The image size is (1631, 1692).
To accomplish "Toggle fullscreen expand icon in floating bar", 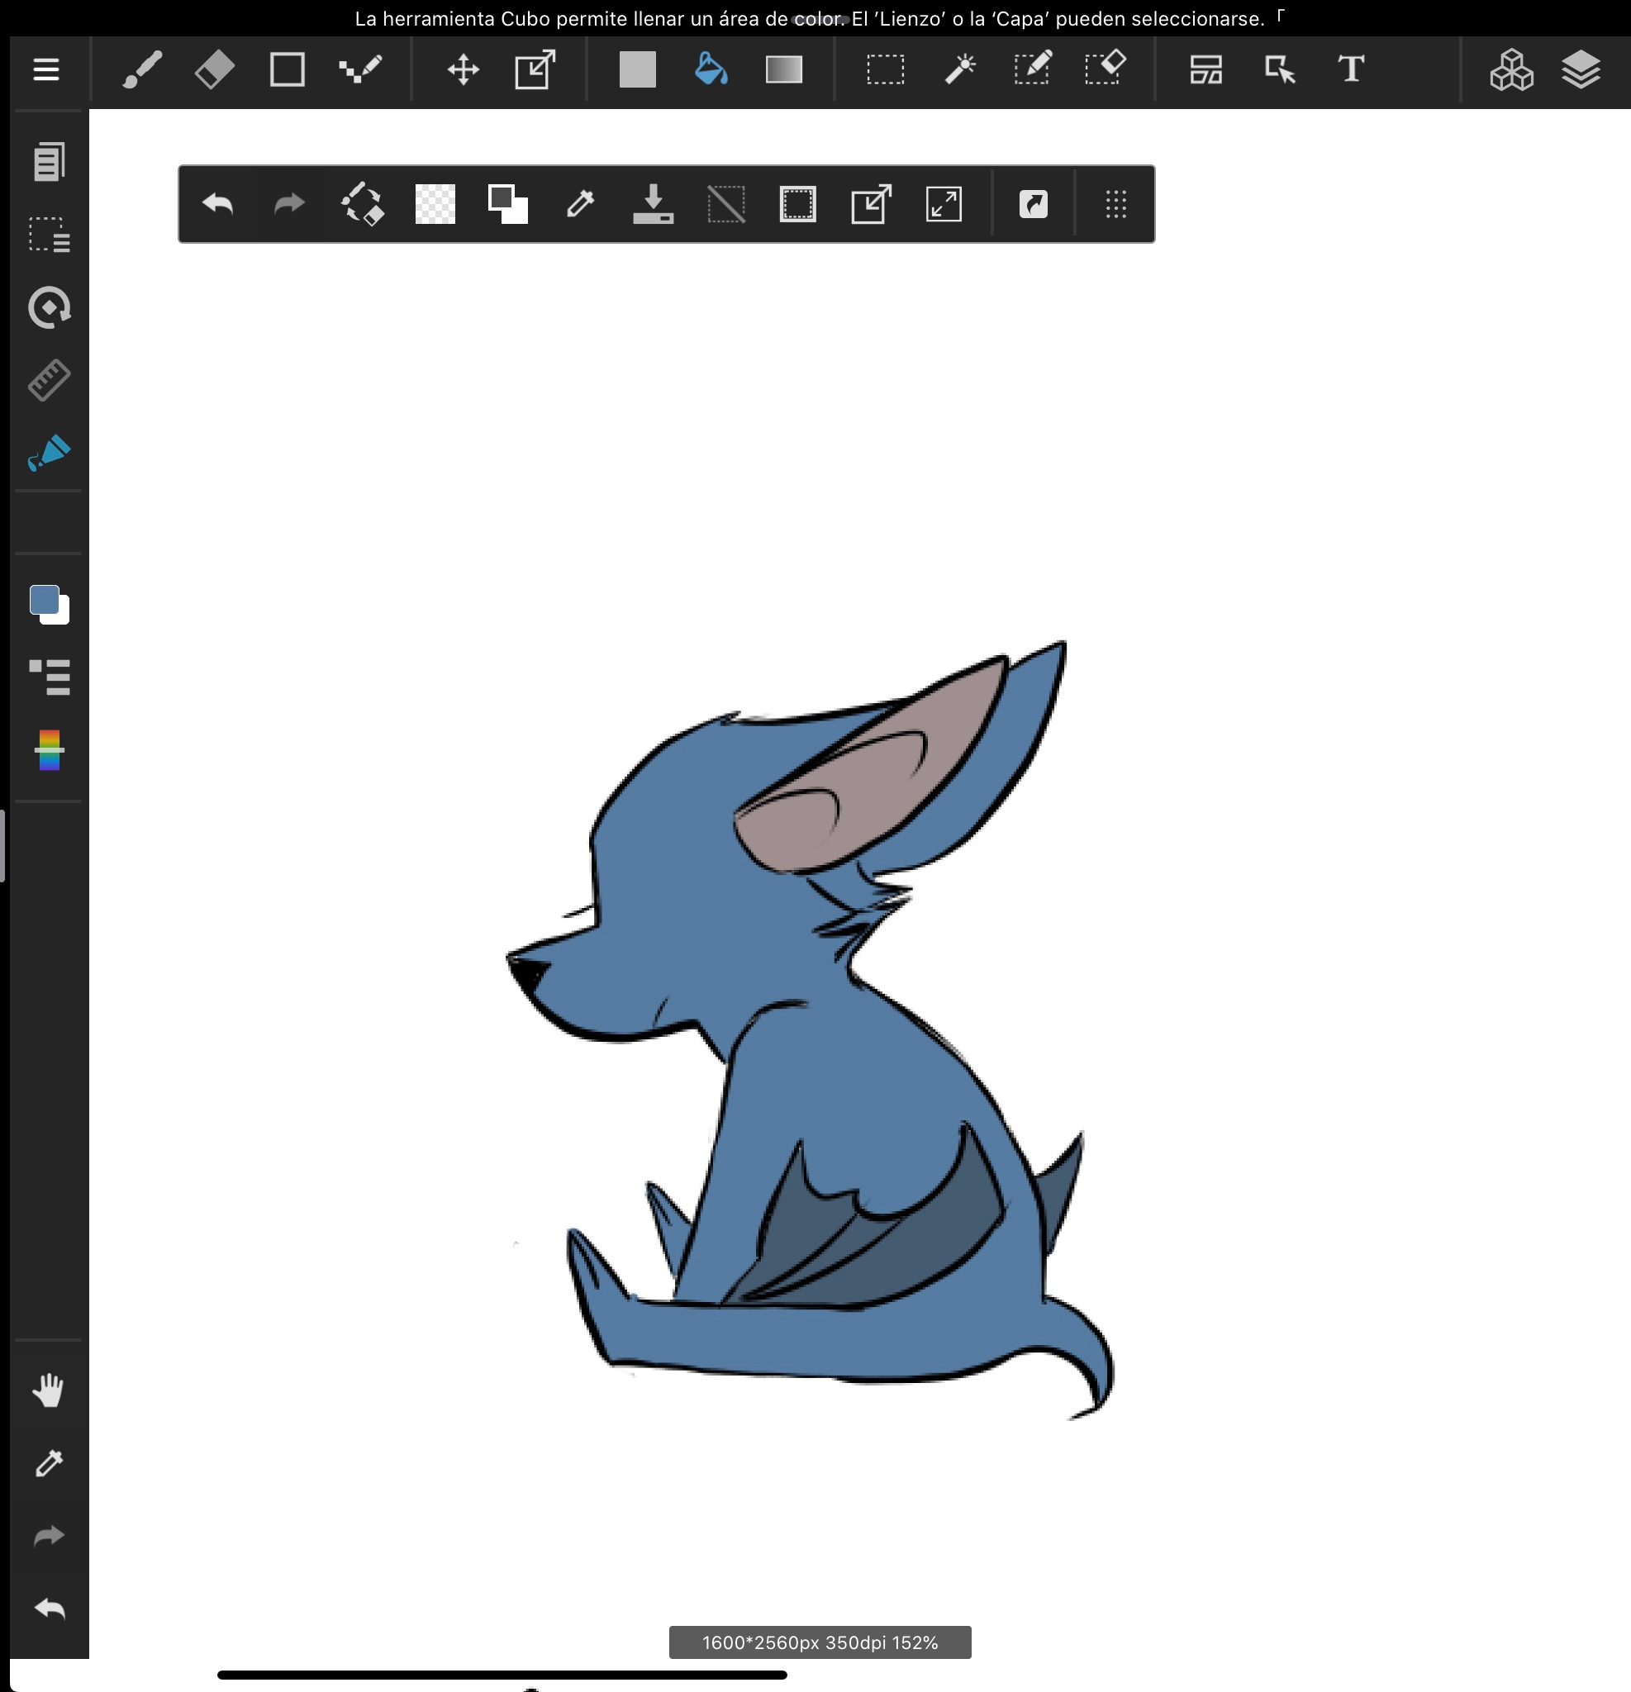I will click(944, 204).
